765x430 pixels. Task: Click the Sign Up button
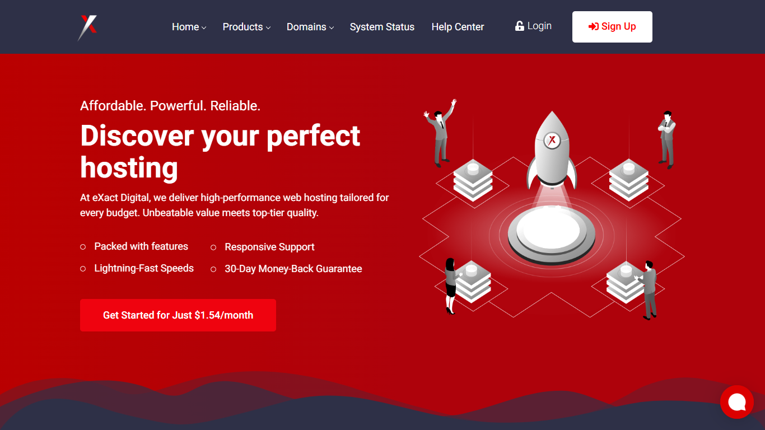click(x=612, y=27)
